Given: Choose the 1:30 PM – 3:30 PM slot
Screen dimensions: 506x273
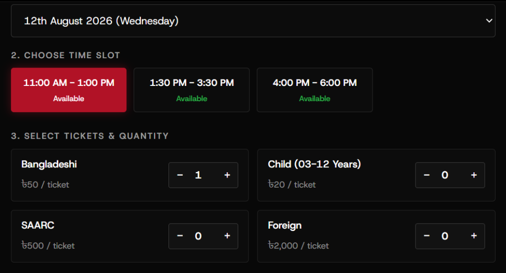Looking at the screenshot, I should pos(192,90).
